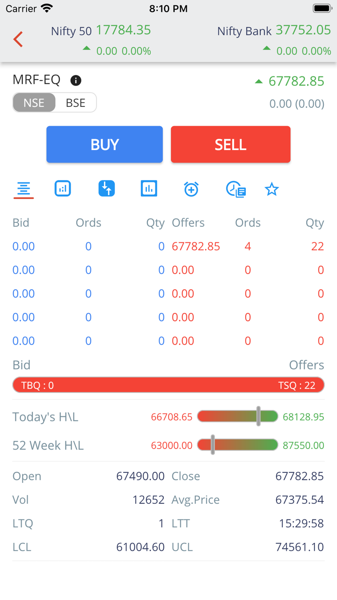Click the change value 0.00 (0.00)

tap(297, 104)
